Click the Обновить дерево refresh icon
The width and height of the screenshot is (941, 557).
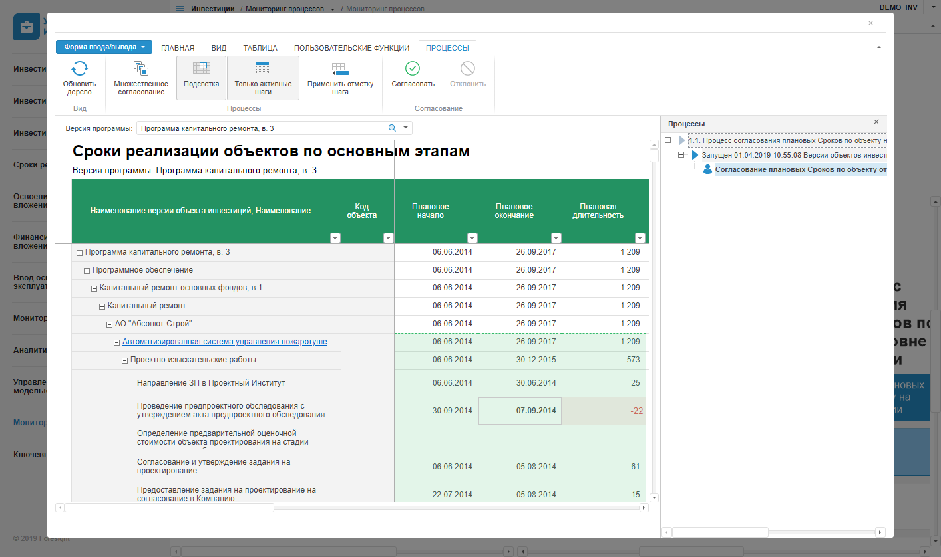click(79, 69)
